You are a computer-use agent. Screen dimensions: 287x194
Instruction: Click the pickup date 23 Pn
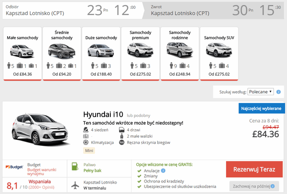coord(98,10)
